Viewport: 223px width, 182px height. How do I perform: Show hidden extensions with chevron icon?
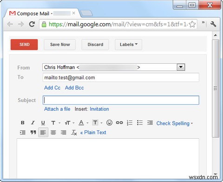click(x=203, y=23)
